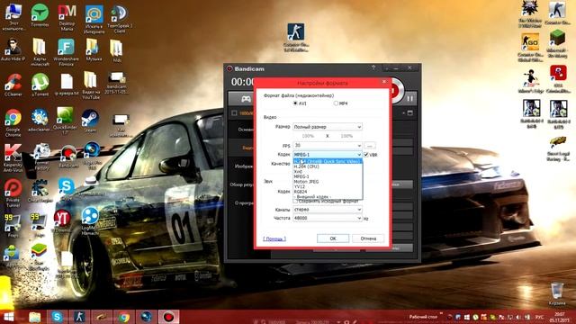This screenshot has height=324, width=576.
Task: Open Skype from the taskbar
Action: click(57, 317)
